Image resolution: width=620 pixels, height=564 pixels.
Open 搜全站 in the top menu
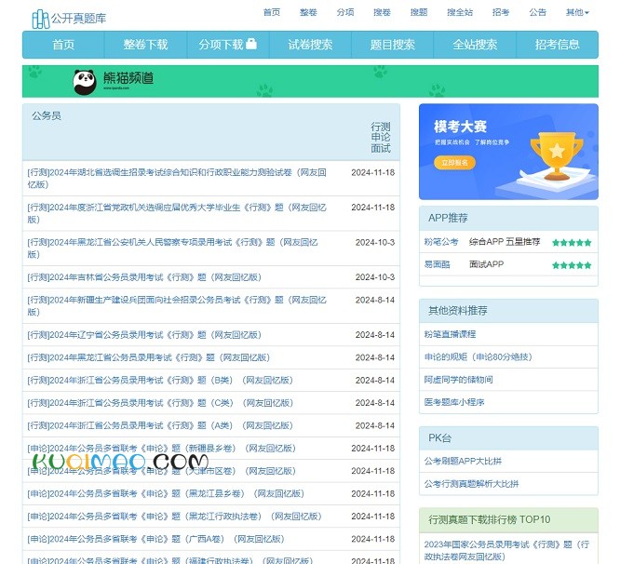click(x=460, y=12)
